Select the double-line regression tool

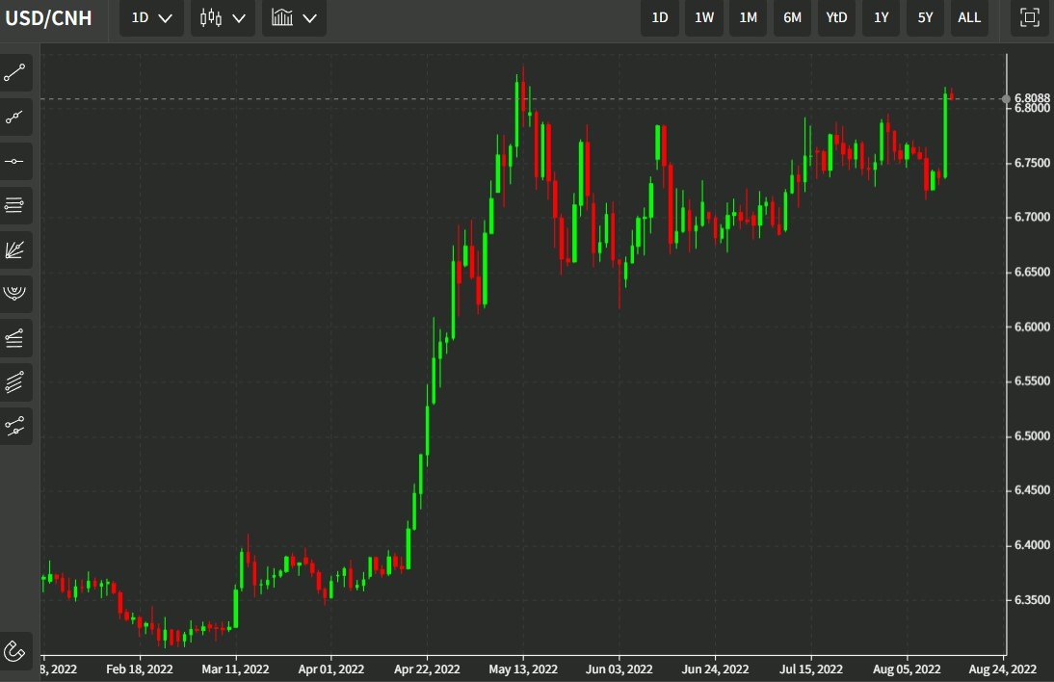point(14,426)
